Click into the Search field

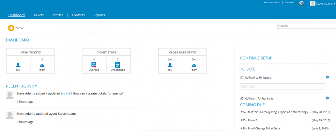tap(307, 26)
